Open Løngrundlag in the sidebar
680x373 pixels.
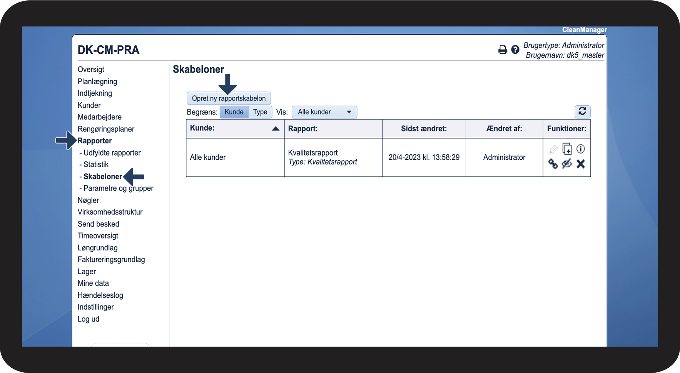[x=98, y=248]
